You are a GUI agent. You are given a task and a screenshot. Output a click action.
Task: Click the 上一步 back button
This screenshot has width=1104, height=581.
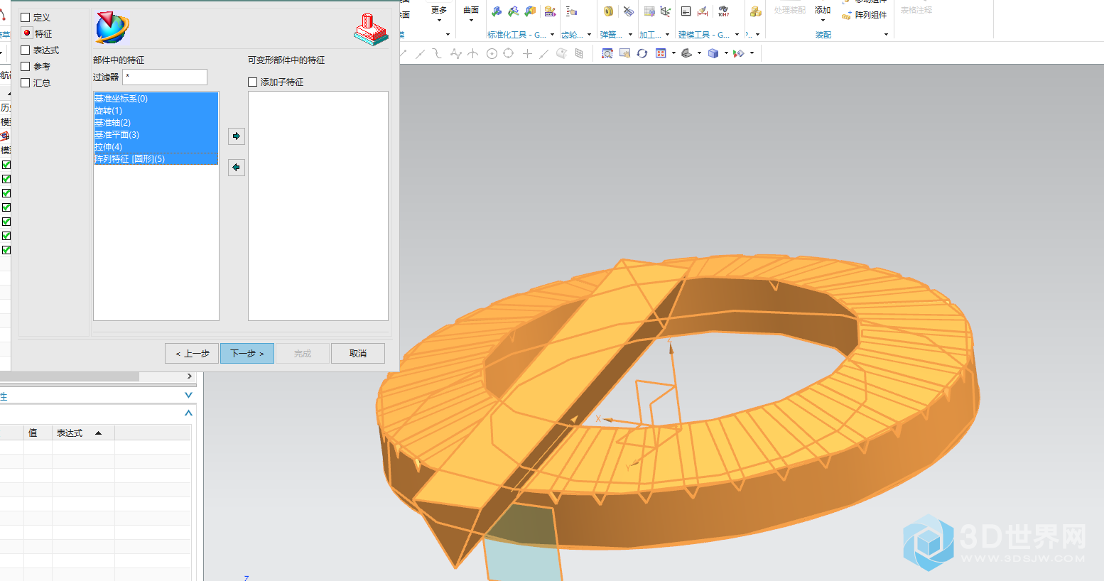(x=192, y=353)
